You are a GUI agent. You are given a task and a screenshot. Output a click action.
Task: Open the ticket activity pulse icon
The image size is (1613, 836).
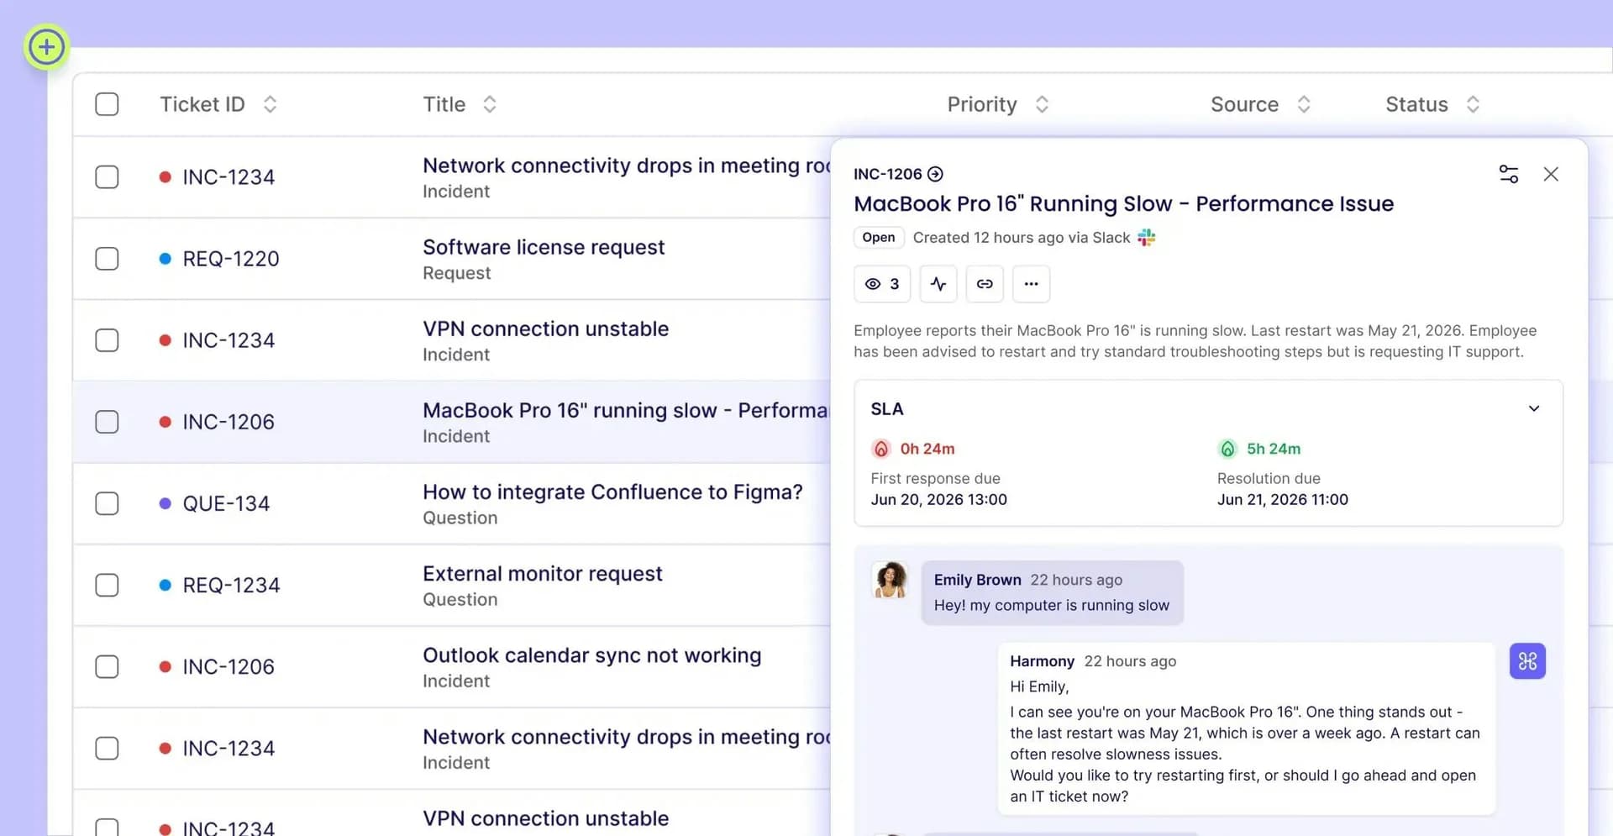click(938, 284)
